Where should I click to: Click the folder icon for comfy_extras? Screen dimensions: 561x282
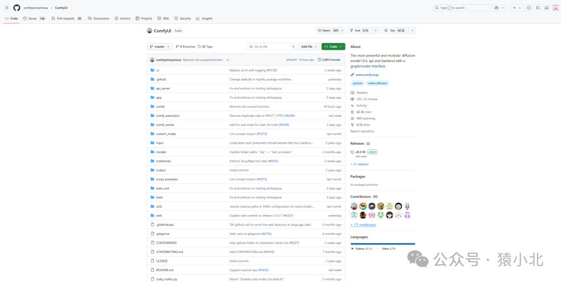pos(152,125)
